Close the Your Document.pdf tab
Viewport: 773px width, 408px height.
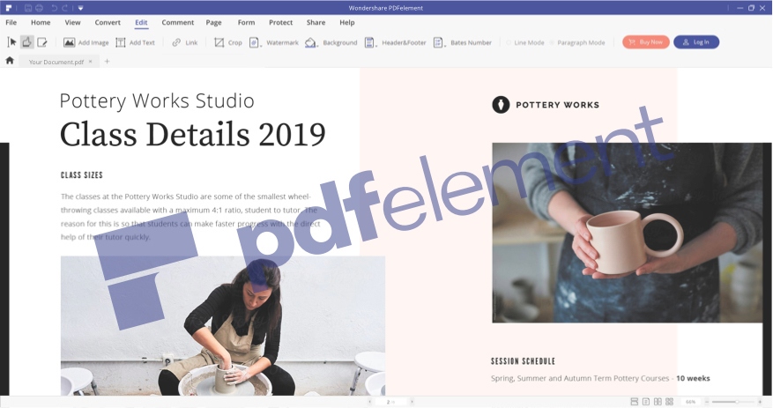pos(90,62)
